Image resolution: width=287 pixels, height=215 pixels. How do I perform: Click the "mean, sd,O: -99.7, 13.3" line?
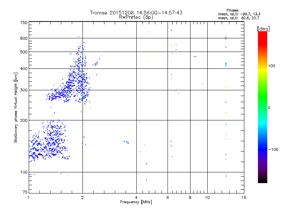click(239, 14)
